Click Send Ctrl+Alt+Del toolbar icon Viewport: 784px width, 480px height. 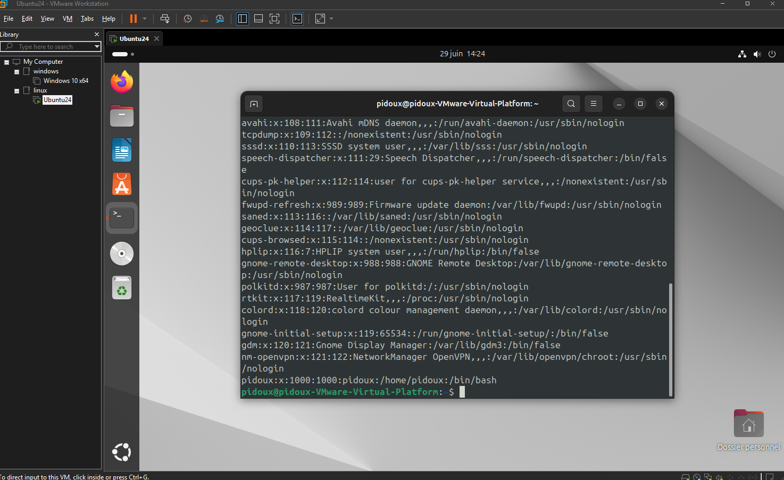[x=165, y=19]
